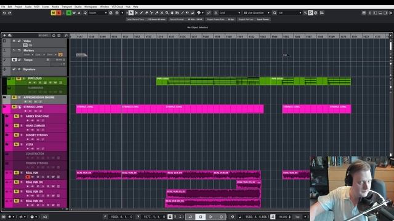Open the Color tool dropdown arrow
394x221 pixels.
[x=203, y=13]
